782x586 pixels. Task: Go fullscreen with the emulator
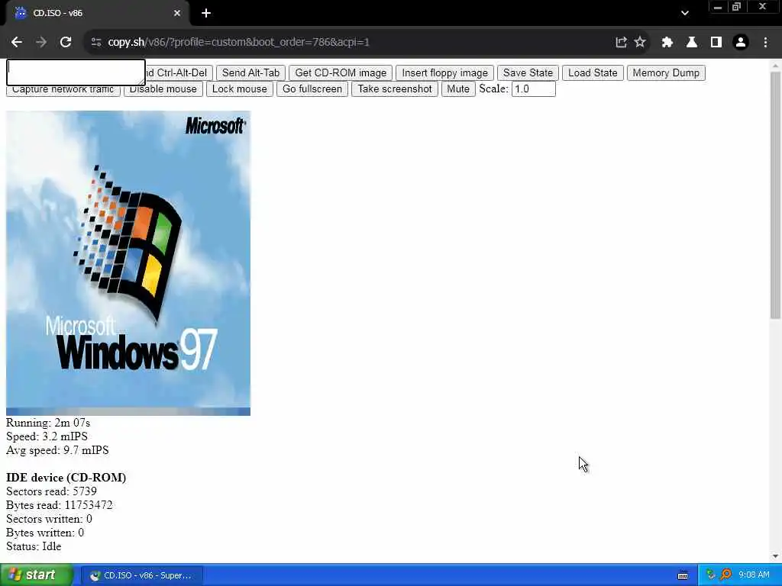point(312,89)
